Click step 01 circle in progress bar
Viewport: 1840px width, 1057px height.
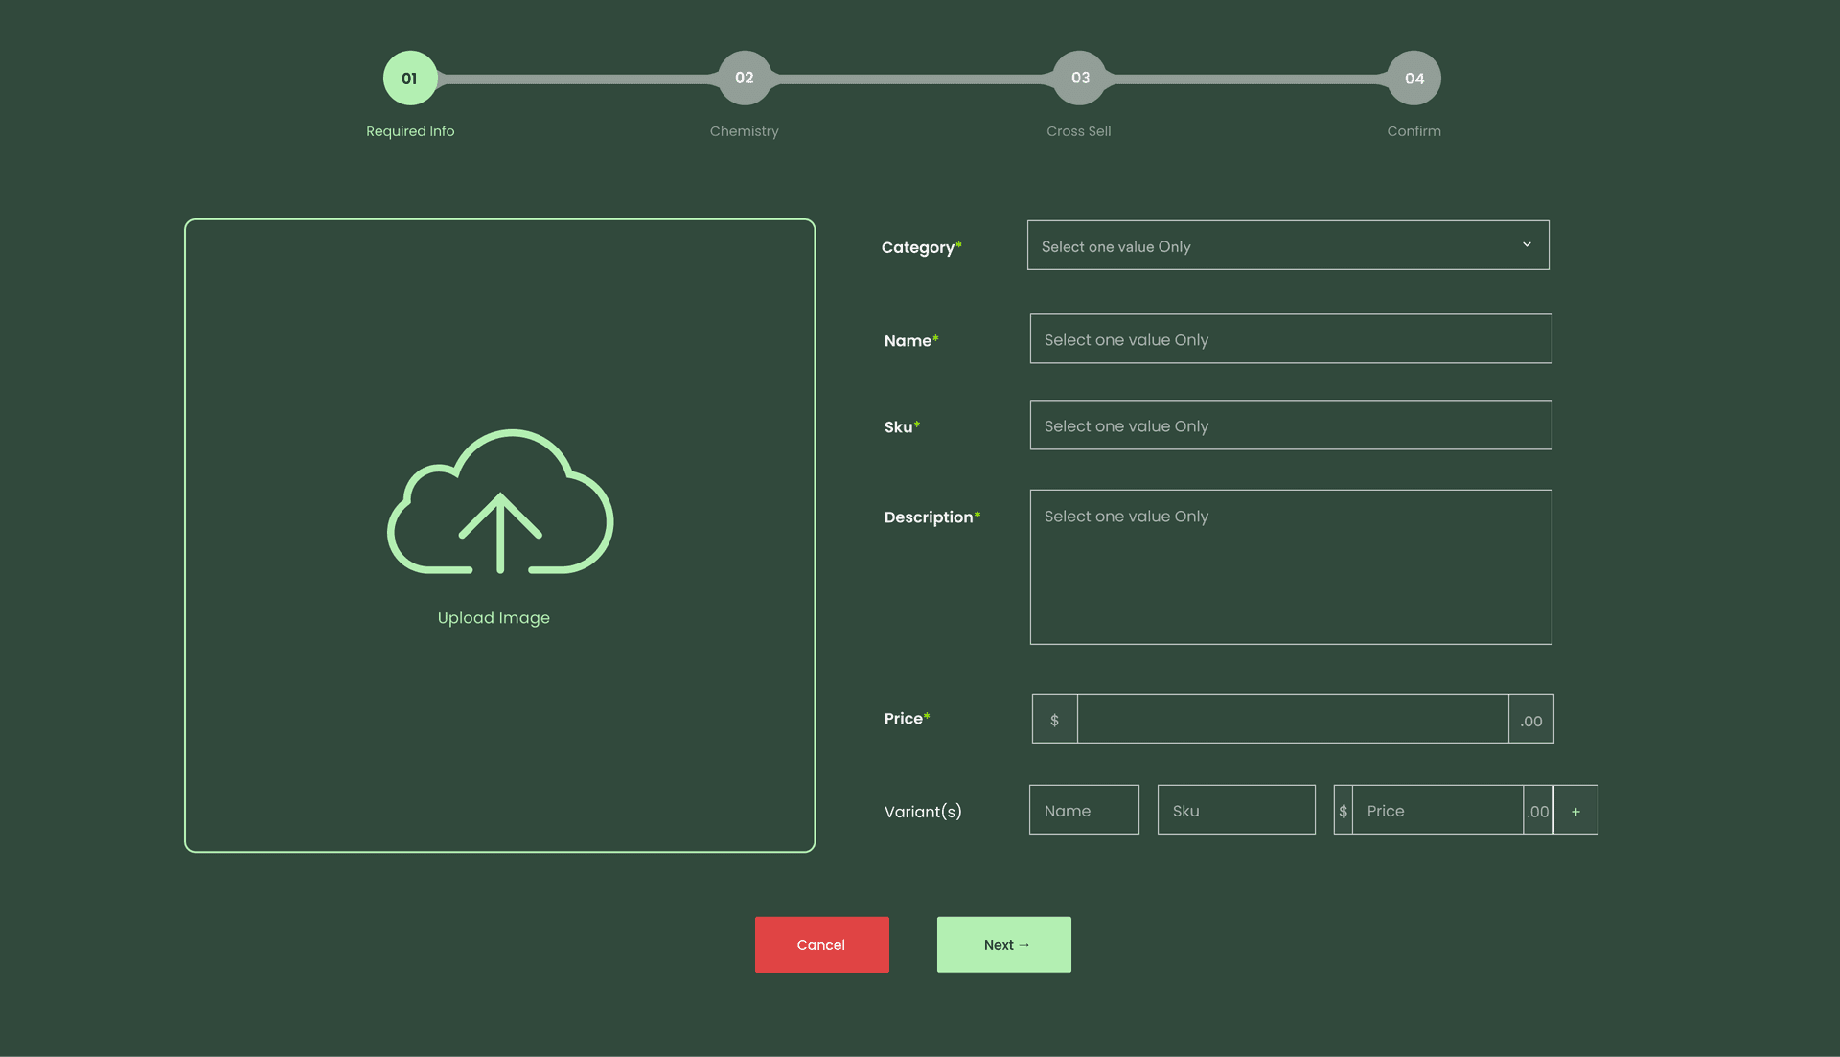(410, 79)
